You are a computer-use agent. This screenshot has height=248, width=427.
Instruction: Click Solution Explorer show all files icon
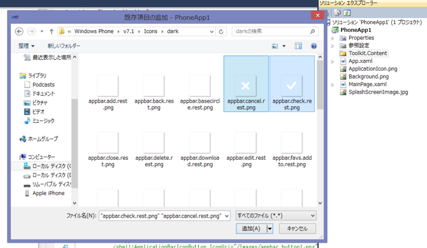pos(337,13)
